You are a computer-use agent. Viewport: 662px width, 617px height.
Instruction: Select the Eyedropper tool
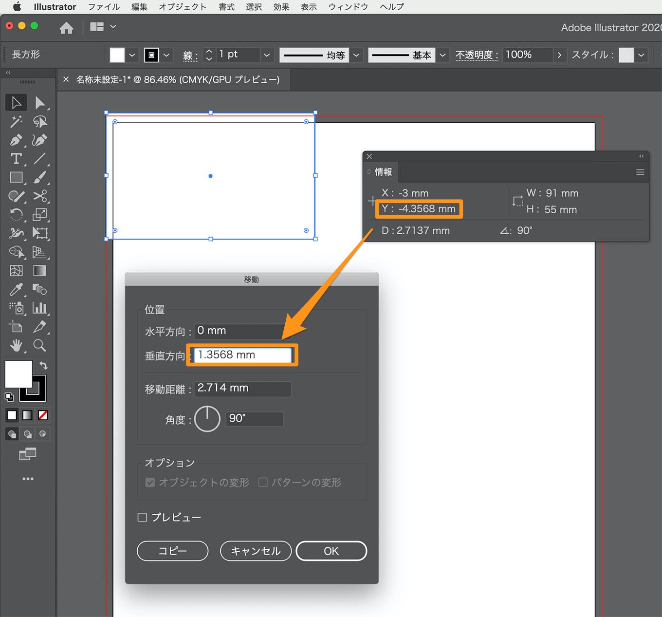click(x=16, y=290)
